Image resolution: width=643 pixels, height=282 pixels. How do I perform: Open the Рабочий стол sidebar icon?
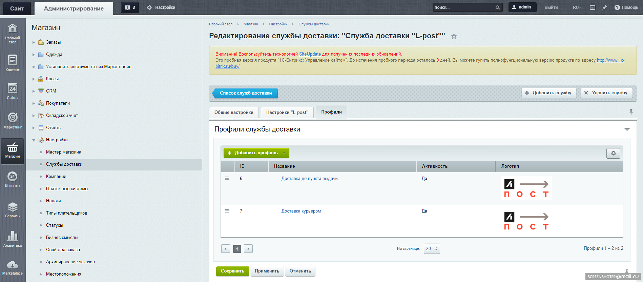pyautogui.click(x=13, y=34)
